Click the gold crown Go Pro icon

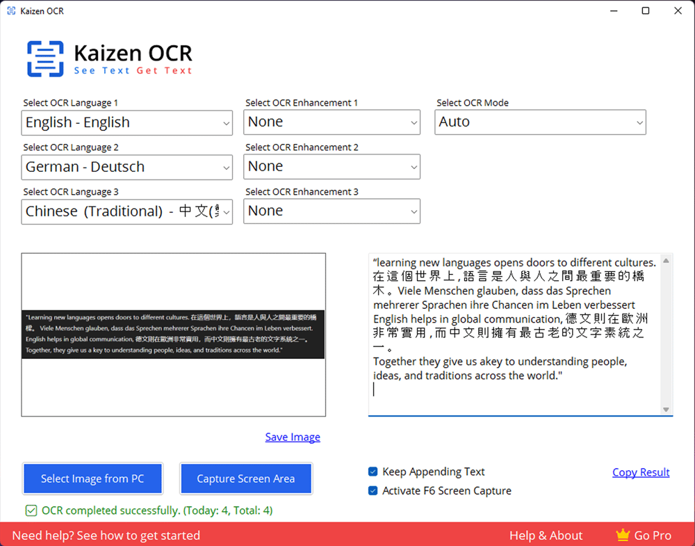tap(623, 535)
